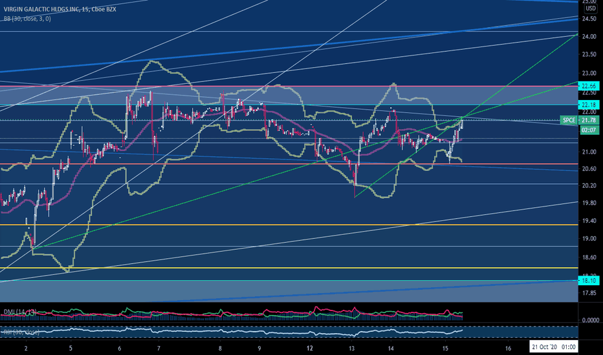
Task: Click the 19.40 price axis value
Action: (589, 221)
